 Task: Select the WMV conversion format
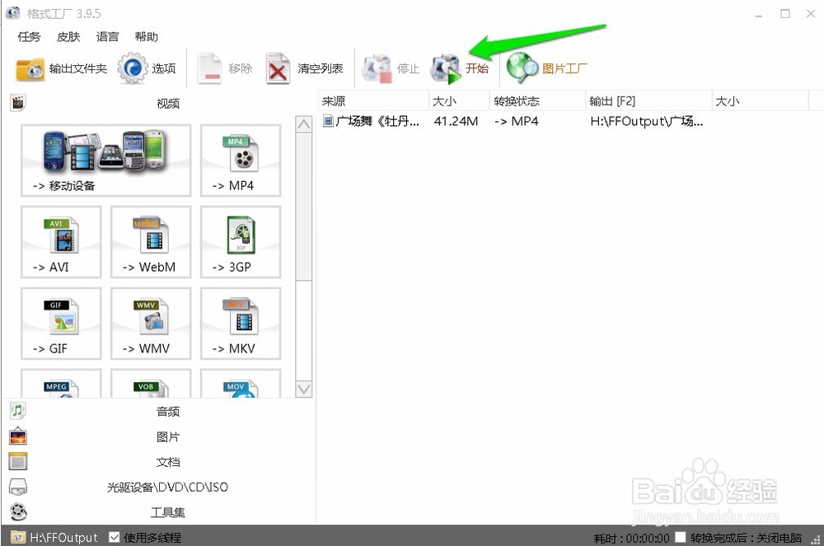151,324
